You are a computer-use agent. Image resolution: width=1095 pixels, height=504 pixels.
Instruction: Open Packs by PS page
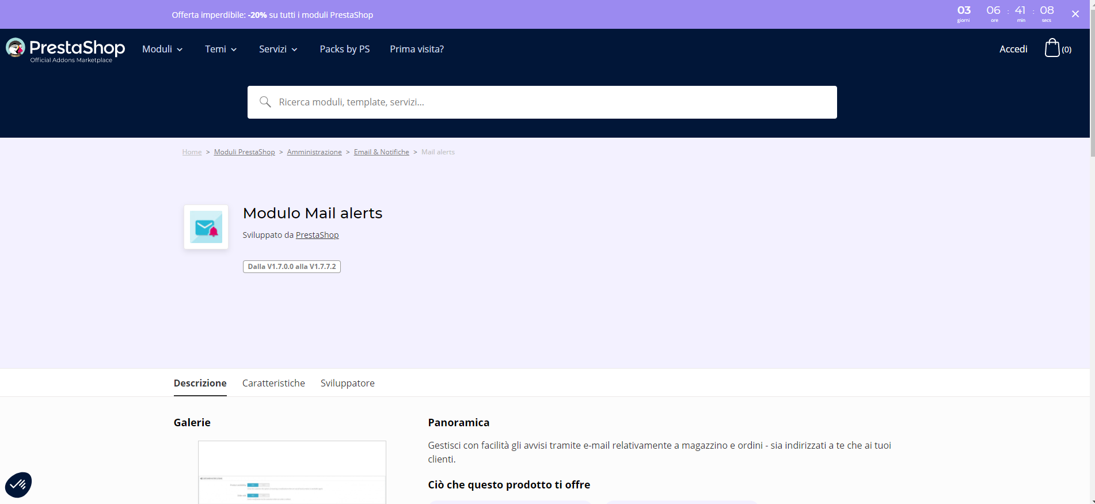coord(345,49)
